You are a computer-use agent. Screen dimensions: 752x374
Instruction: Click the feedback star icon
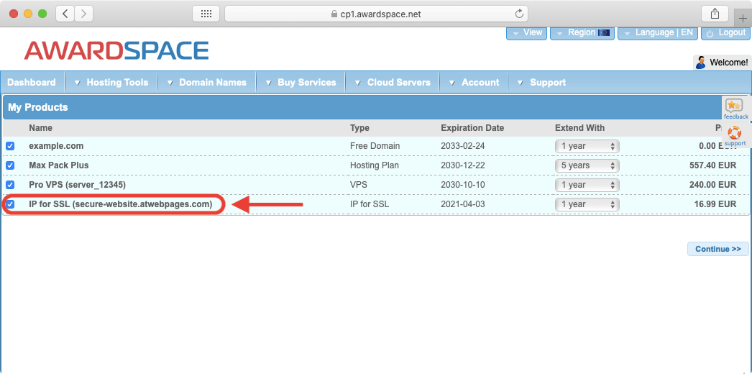pyautogui.click(x=734, y=106)
